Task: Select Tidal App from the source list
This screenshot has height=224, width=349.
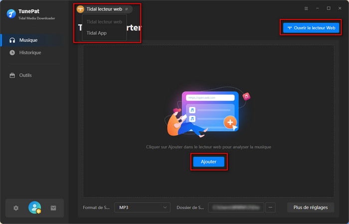Action: (97, 33)
